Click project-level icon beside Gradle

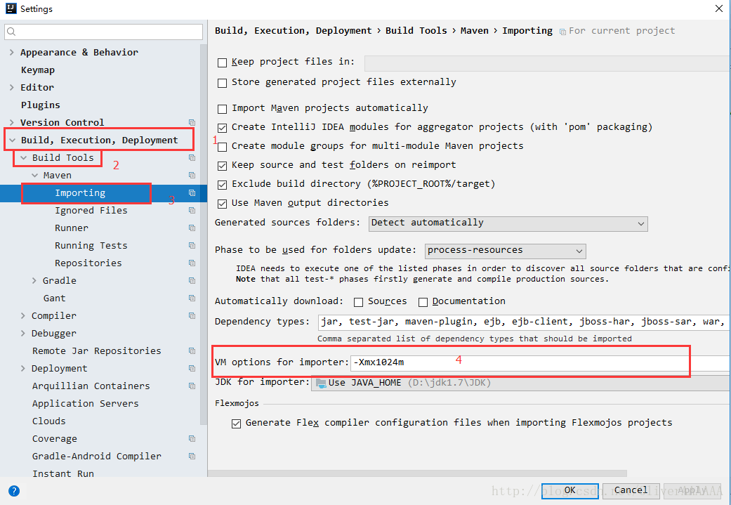pyautogui.click(x=192, y=281)
